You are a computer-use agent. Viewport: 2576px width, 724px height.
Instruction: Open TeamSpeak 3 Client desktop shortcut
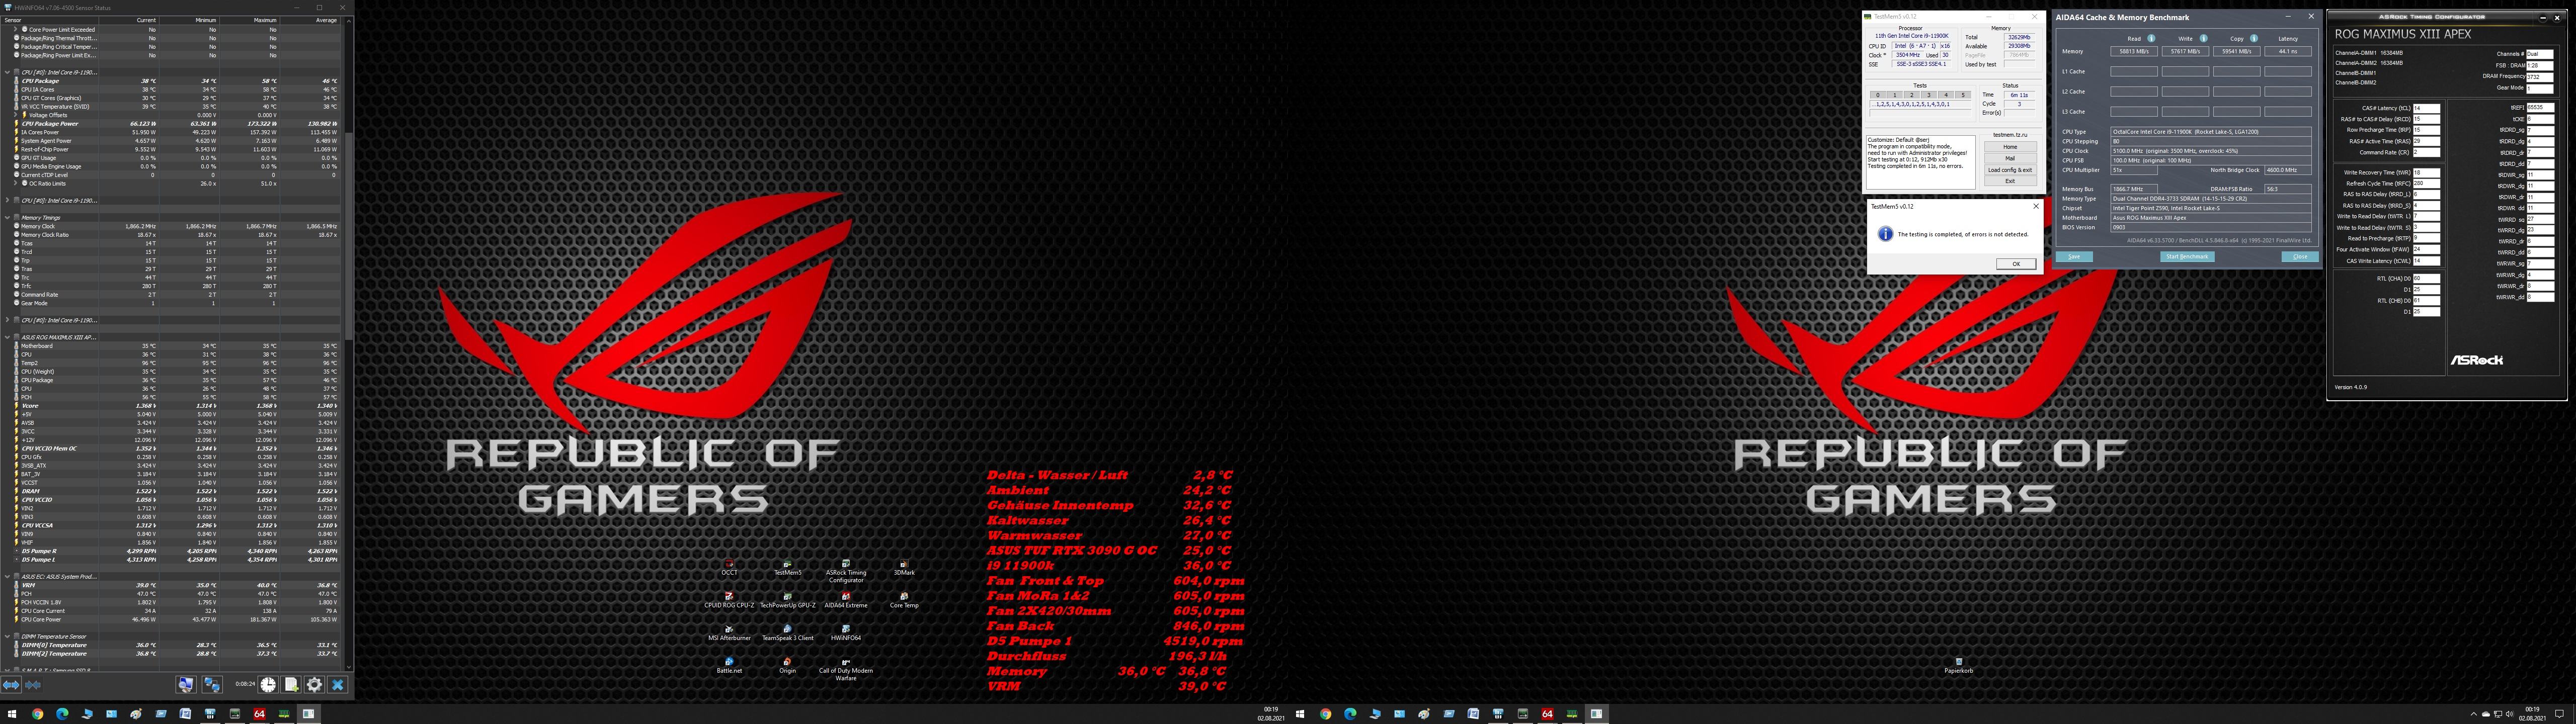pos(787,633)
